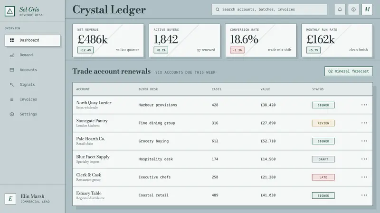Open the Signals section
The image size is (380, 213).
coord(32,85)
